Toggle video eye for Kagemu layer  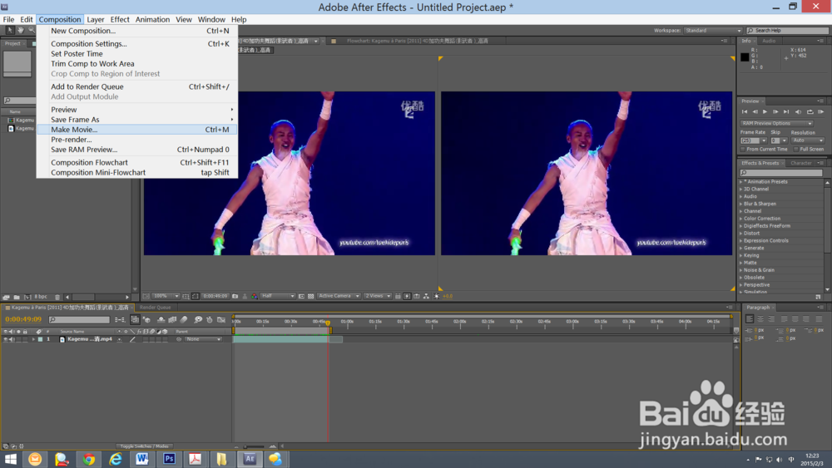5,339
